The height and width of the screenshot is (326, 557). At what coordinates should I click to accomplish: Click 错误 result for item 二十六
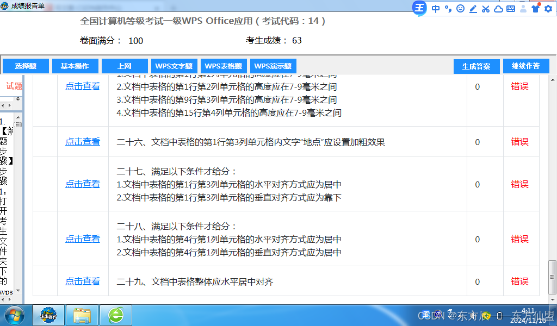(x=519, y=142)
